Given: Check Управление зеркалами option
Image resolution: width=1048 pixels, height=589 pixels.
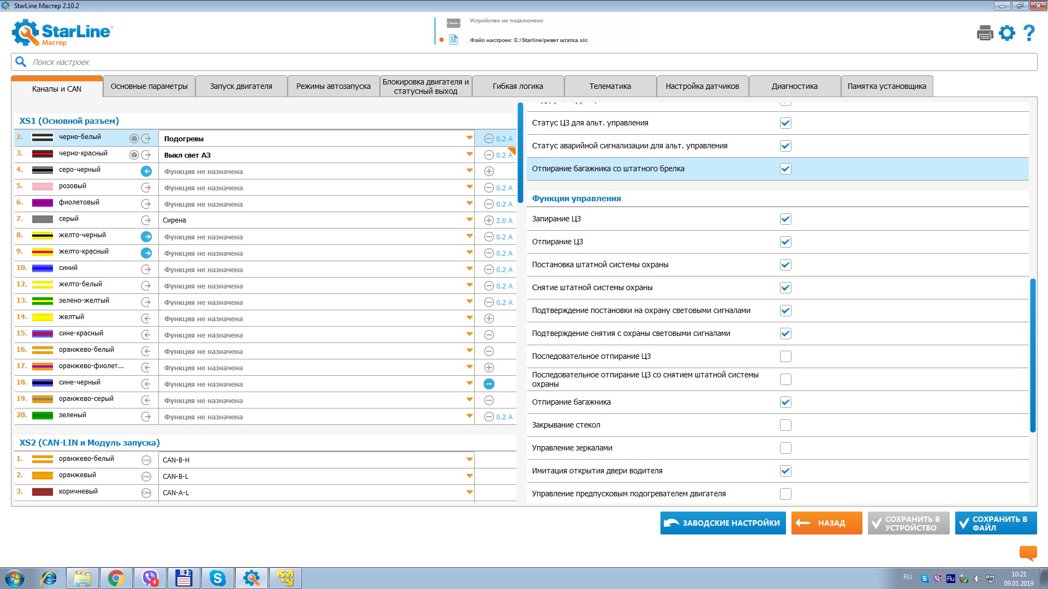Looking at the screenshot, I should [x=785, y=448].
